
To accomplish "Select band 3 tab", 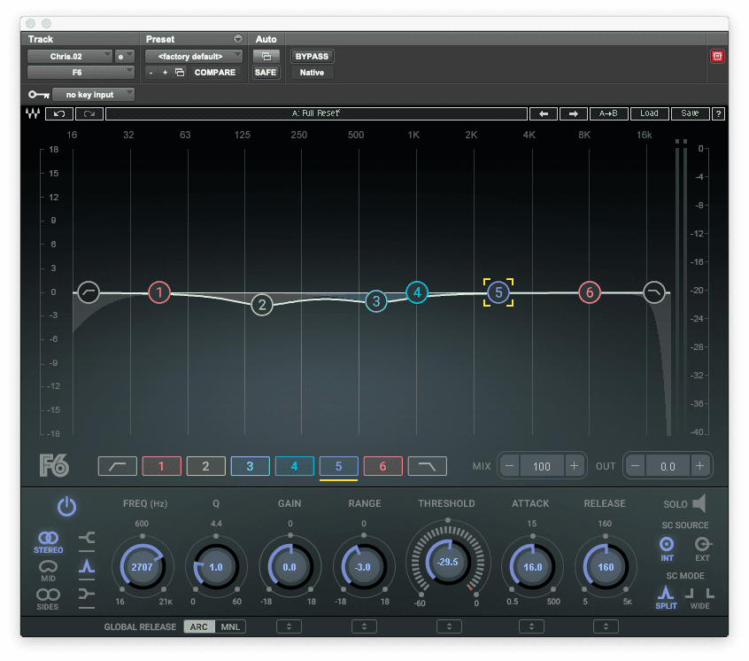I will pyautogui.click(x=250, y=466).
